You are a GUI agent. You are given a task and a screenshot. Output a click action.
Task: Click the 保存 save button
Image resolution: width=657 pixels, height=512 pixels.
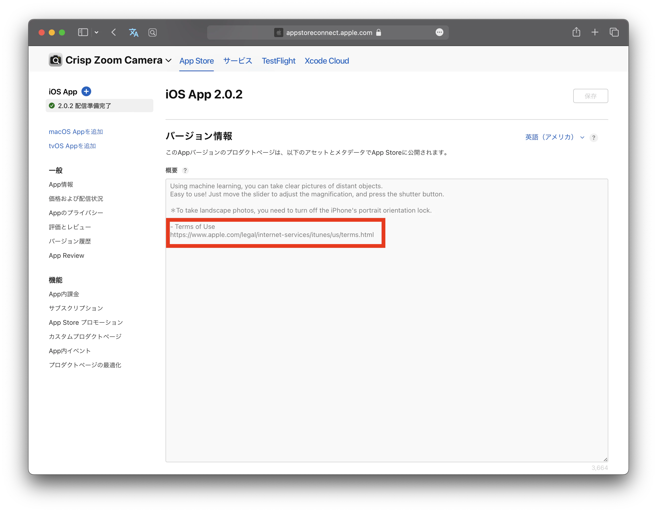click(x=590, y=96)
